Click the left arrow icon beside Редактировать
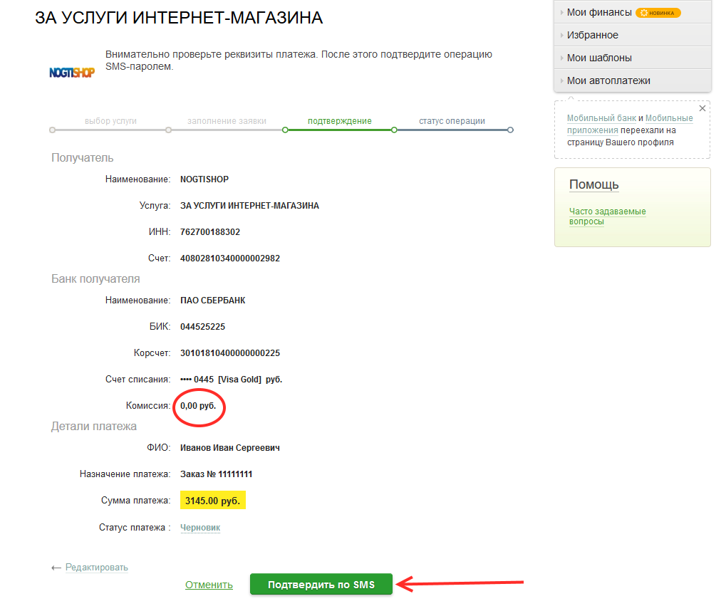726x616 pixels. pyautogui.click(x=56, y=568)
